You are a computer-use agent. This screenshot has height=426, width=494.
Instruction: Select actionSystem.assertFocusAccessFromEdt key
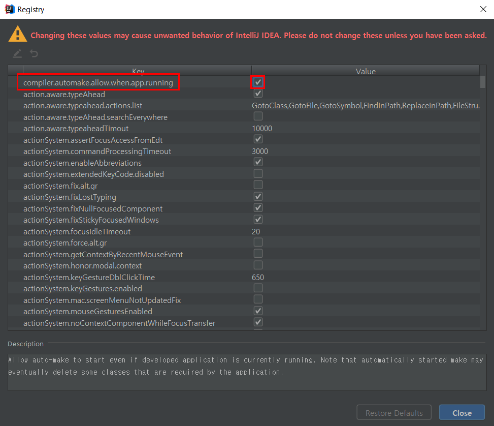pos(92,140)
